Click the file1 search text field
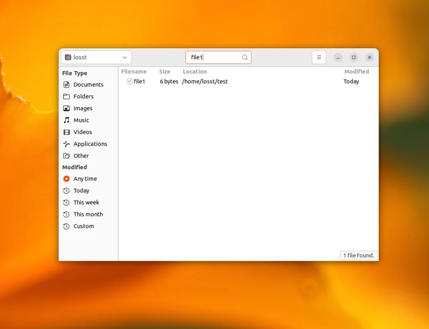This screenshot has width=429, height=329. click(218, 57)
